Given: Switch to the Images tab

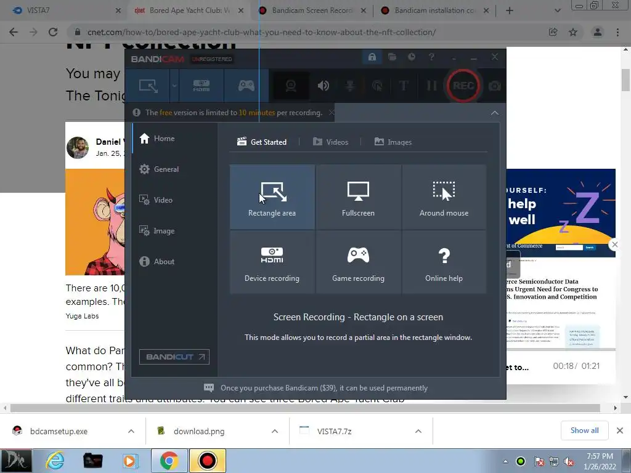Looking at the screenshot, I should tap(393, 142).
